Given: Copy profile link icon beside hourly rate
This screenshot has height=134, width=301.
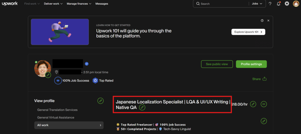Looking at the screenshot, I should tap(264, 104).
